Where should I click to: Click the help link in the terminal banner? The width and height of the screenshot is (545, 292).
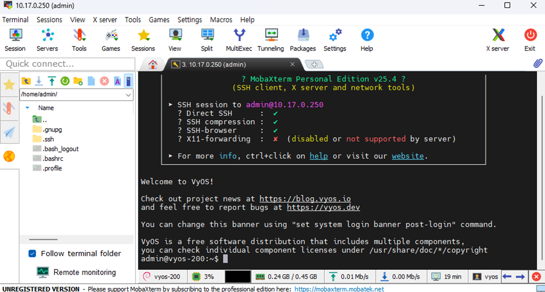319,156
